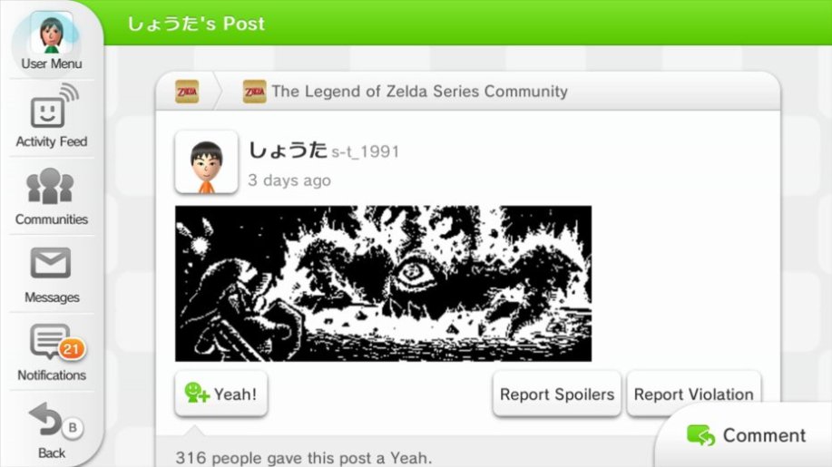Click the poster's Mii profile picture
Viewport: 832px width, 467px height.
206,162
